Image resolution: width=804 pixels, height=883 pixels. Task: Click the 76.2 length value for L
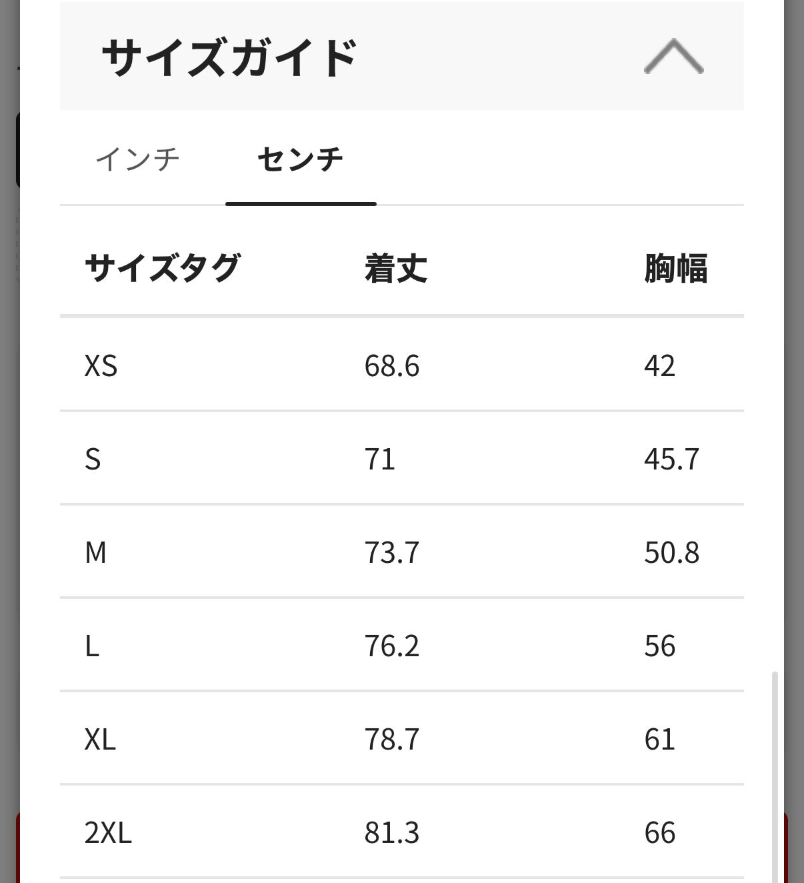pyautogui.click(x=392, y=646)
